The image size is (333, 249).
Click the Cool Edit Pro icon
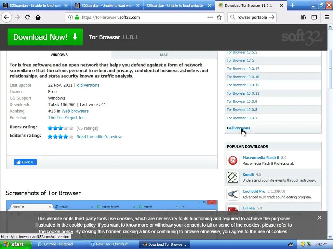(233, 194)
